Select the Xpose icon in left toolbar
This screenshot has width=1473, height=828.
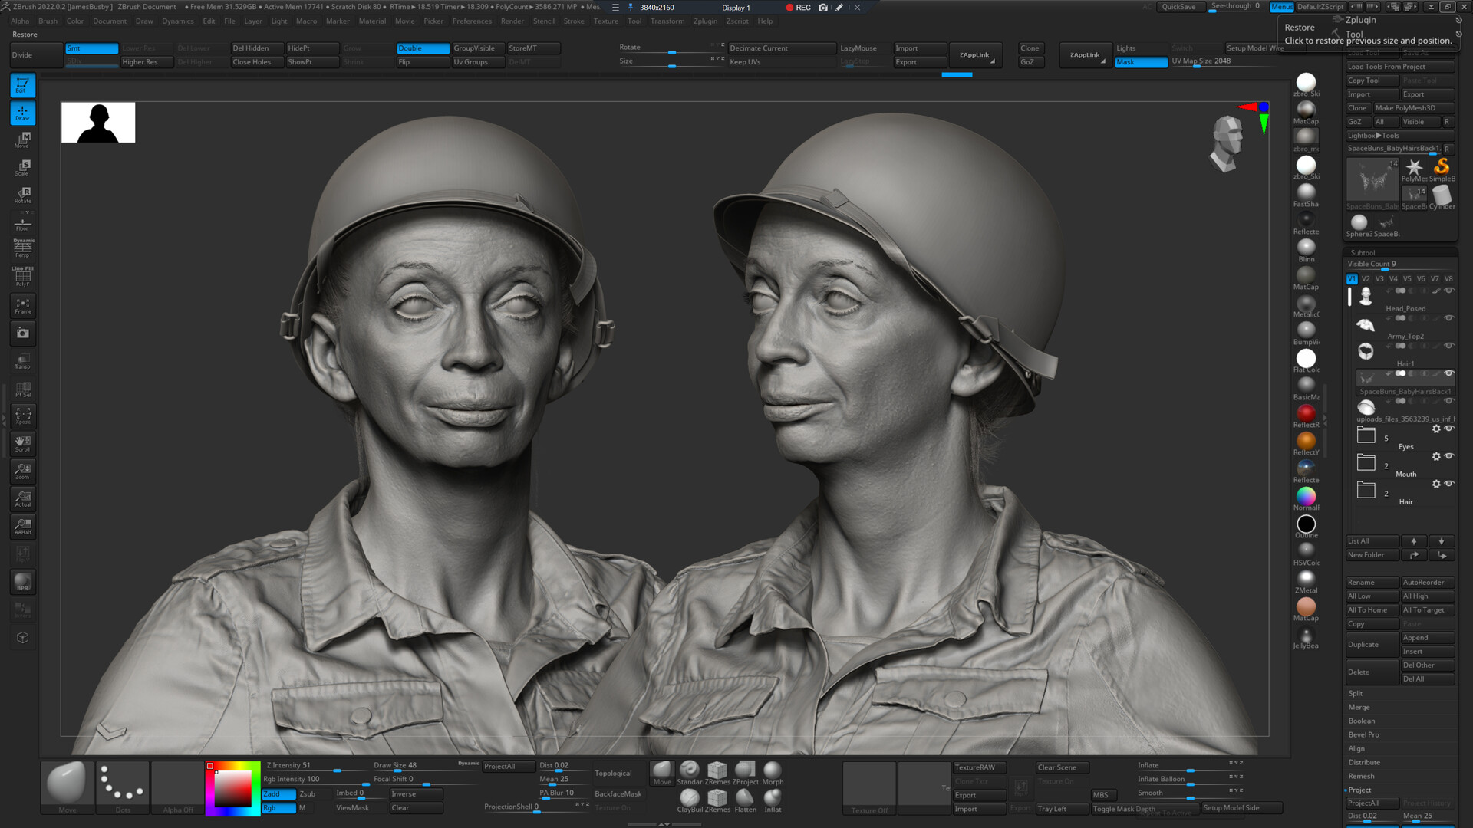coord(22,415)
